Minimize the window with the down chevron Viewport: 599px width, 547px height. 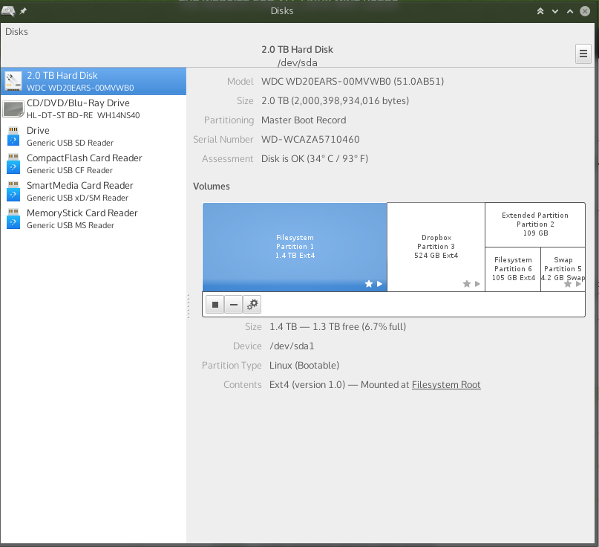[x=555, y=11]
